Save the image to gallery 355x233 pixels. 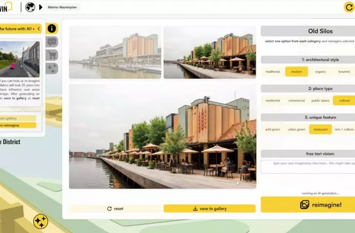tap(210, 209)
